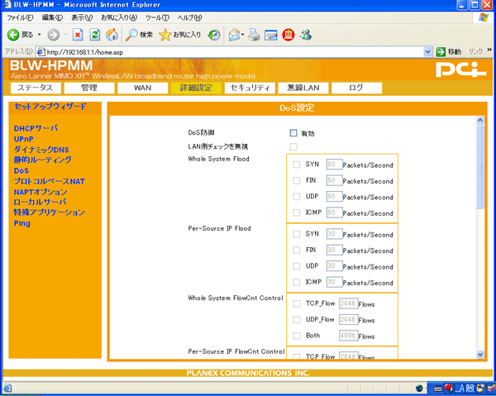Viewport: 496px width, 396px height.
Task: Open the Messenger people icon
Action: (x=306, y=35)
